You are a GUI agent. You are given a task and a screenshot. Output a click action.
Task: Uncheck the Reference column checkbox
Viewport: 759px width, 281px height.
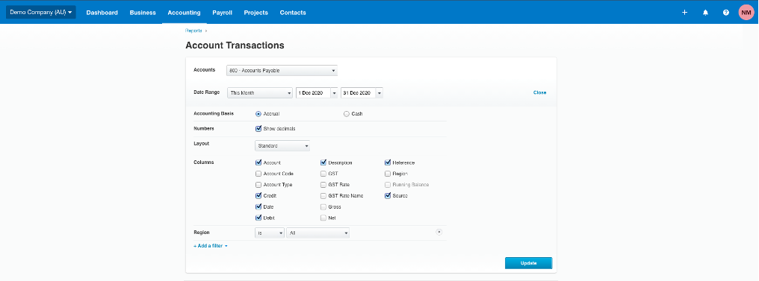388,162
